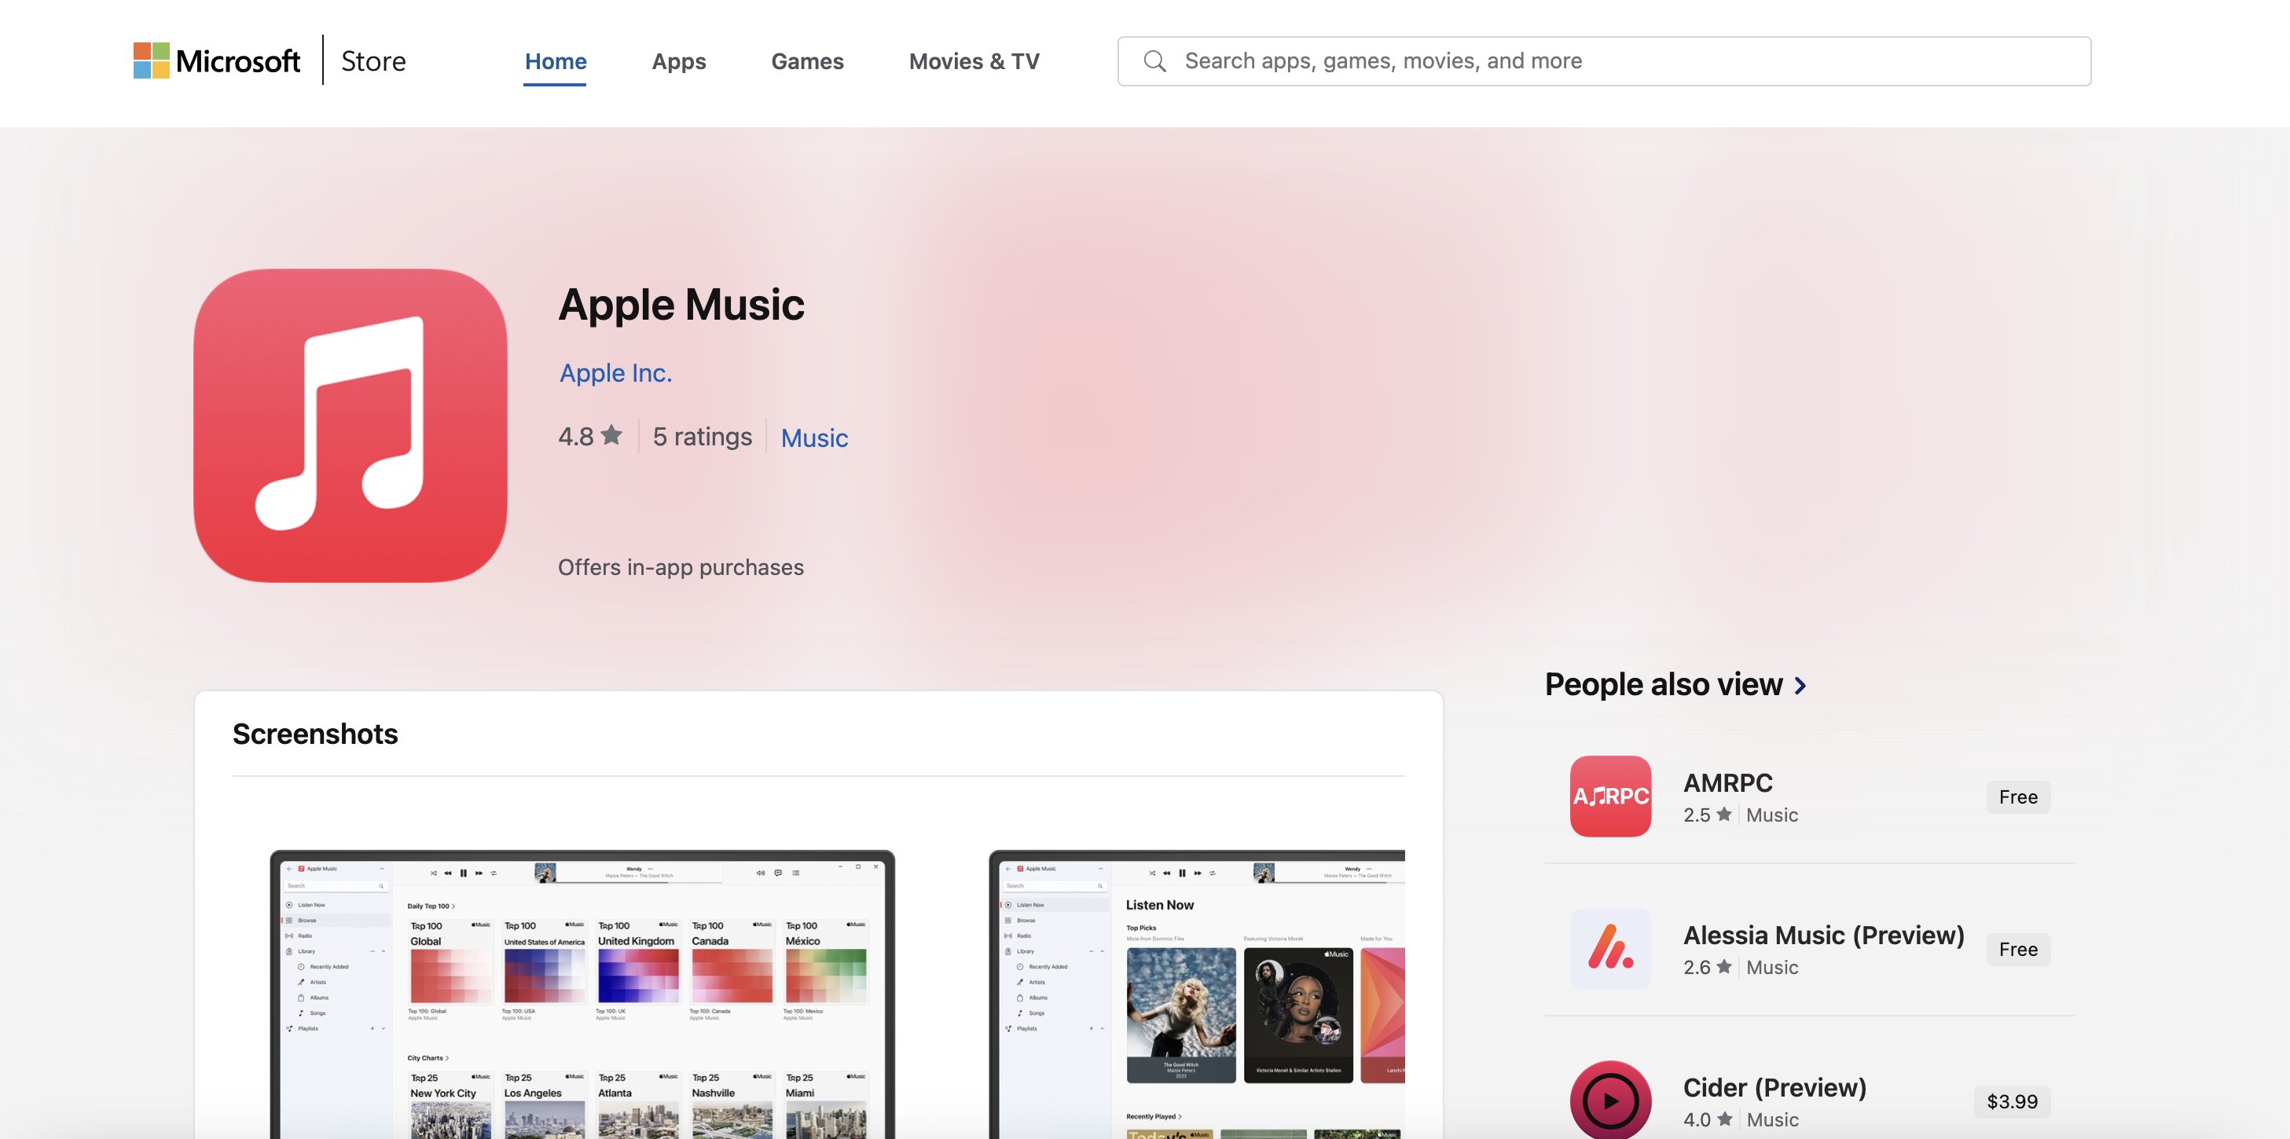Focus the search apps input field
The height and width of the screenshot is (1139, 2290).
1604,60
